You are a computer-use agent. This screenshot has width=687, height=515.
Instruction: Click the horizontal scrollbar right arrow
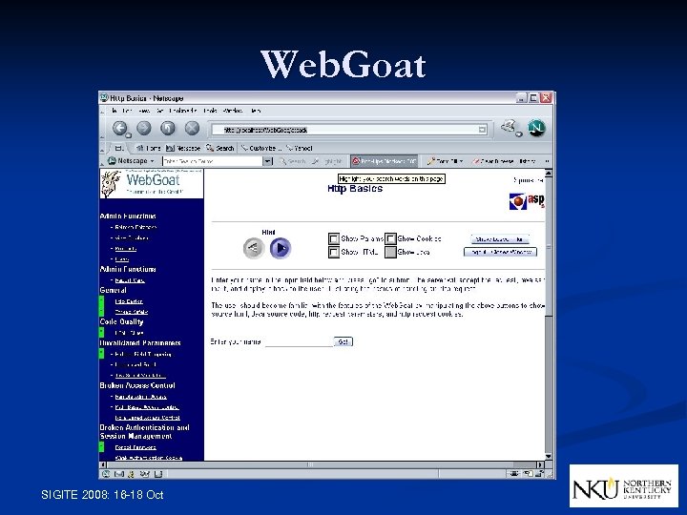[540, 464]
